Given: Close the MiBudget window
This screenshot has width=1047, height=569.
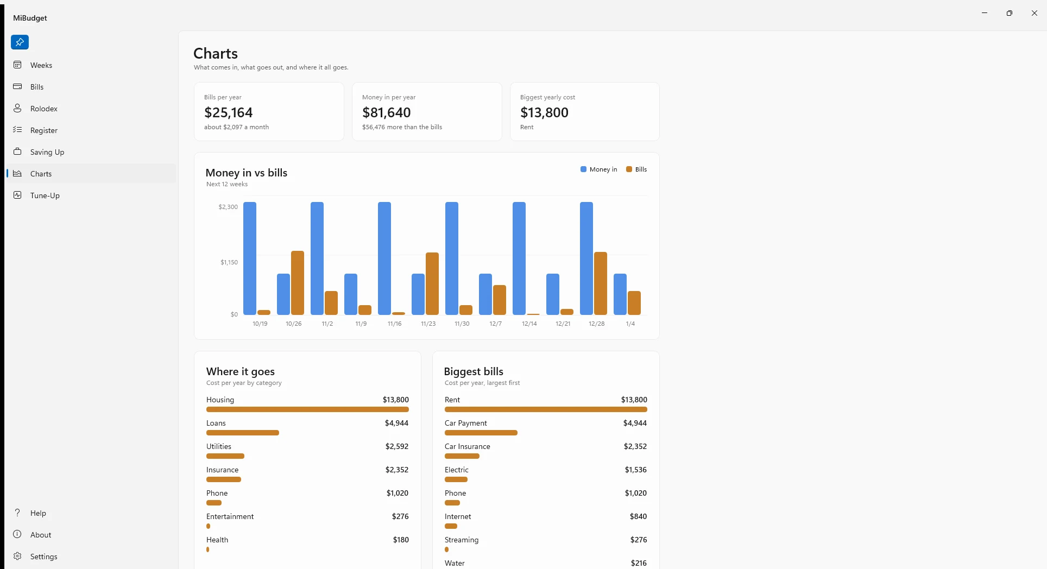Looking at the screenshot, I should 1035,13.
